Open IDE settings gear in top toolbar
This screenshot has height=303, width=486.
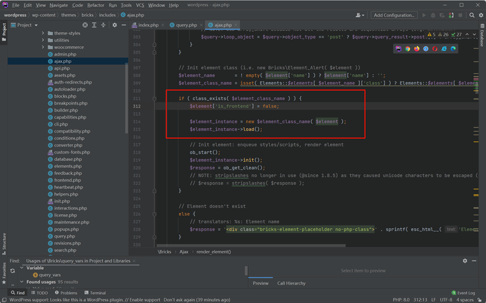481,15
